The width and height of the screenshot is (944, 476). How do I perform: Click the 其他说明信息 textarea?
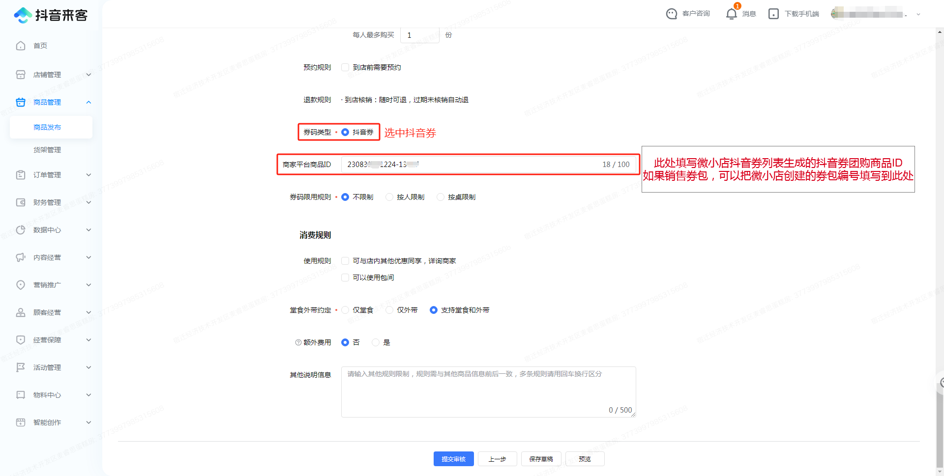[x=489, y=392]
